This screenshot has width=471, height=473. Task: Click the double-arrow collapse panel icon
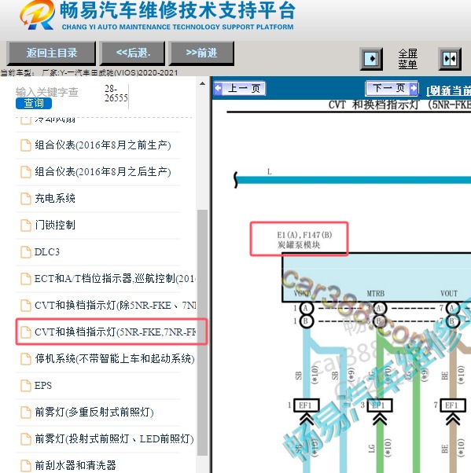(450, 58)
